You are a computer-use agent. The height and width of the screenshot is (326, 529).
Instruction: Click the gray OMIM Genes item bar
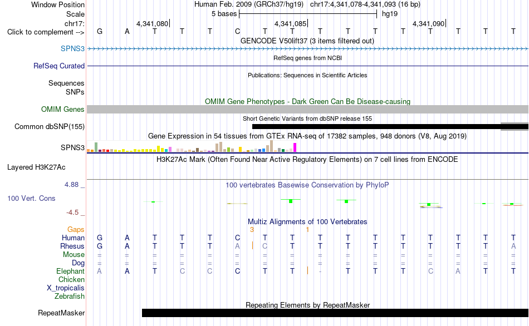[x=307, y=109]
